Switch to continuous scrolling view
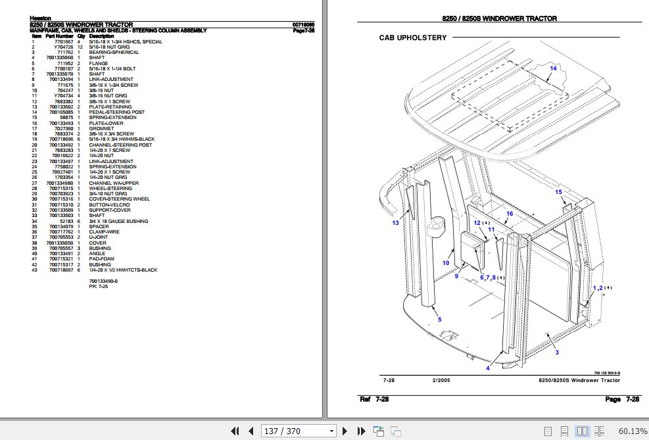This screenshot has width=649, height=440. tap(564, 431)
